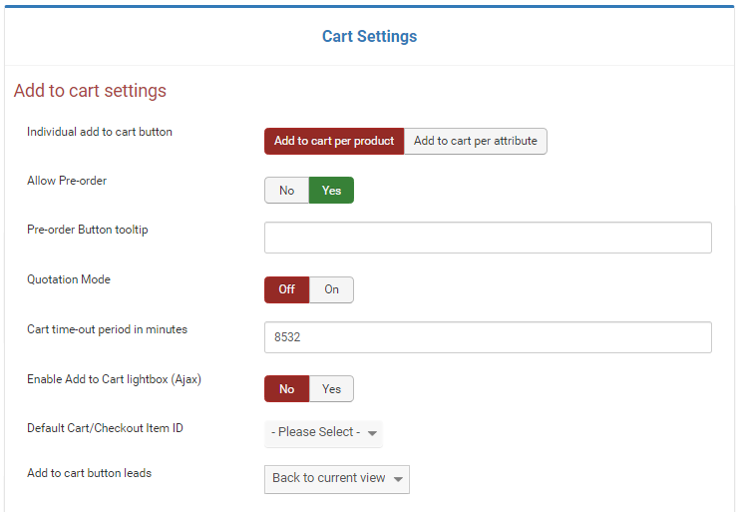Click the Quotation Mode label
Image resolution: width=739 pixels, height=512 pixels.
(x=69, y=279)
